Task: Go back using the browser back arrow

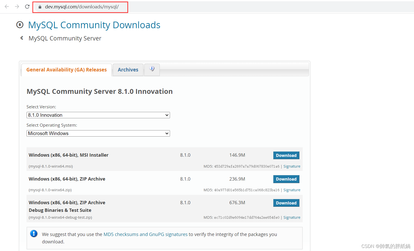Action: [x=7, y=7]
